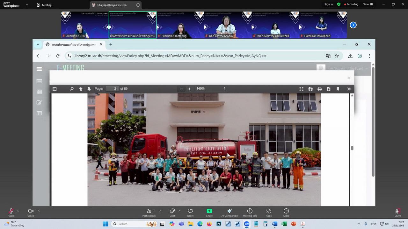Zoom out the PDF document

pos(181,89)
